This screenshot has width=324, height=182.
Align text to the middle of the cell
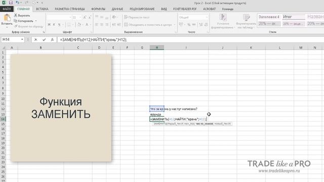(x=102, y=17)
